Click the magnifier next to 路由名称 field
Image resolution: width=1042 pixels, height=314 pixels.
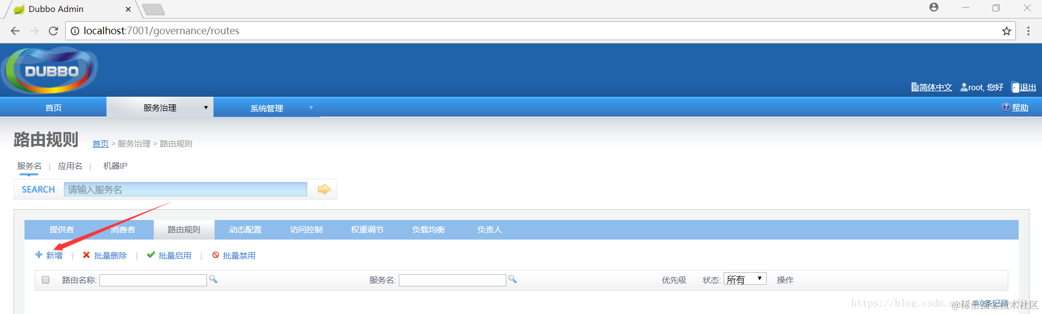(214, 279)
